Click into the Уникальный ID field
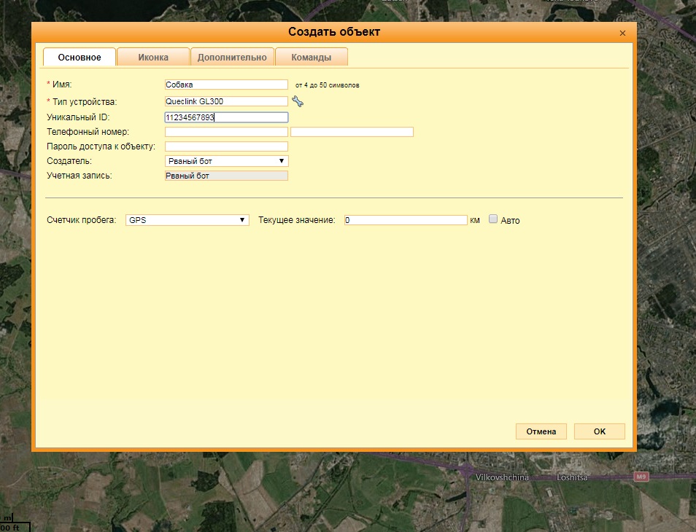Viewport: 696px width, 532px height. coord(226,117)
